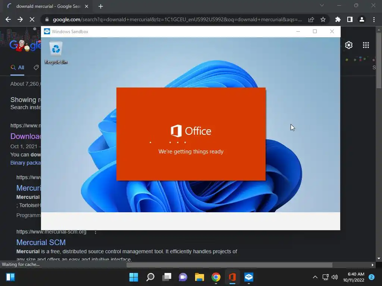Maximize the Windows Sandbox window
Viewport: 382px width, 286px height.
click(315, 31)
